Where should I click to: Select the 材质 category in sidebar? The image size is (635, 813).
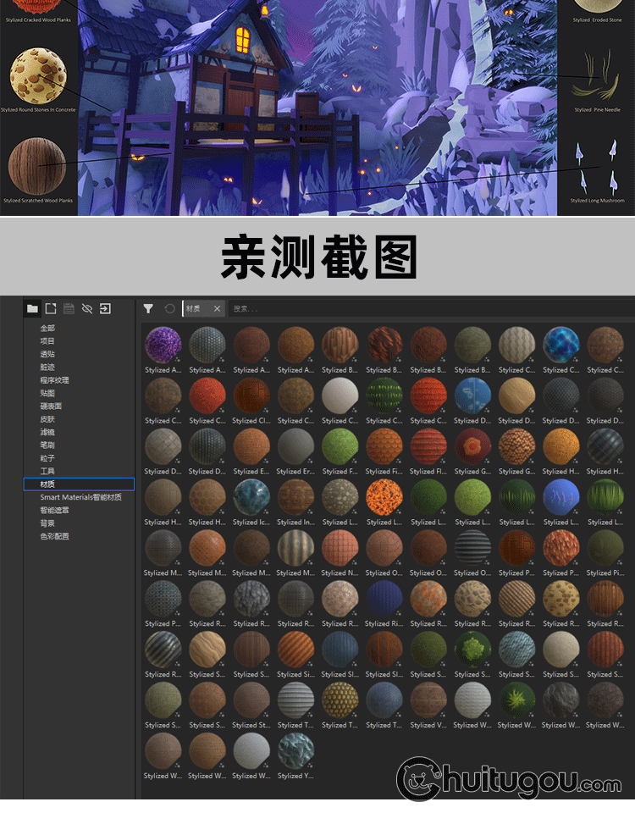[x=47, y=484]
